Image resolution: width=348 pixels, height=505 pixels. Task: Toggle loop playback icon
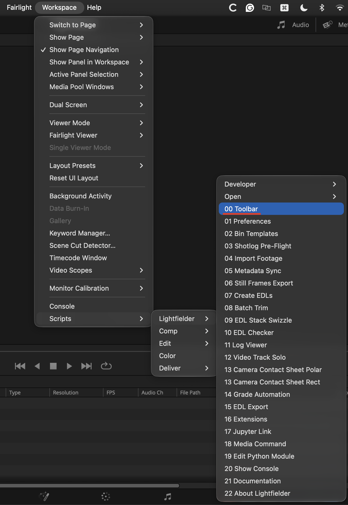(x=106, y=366)
